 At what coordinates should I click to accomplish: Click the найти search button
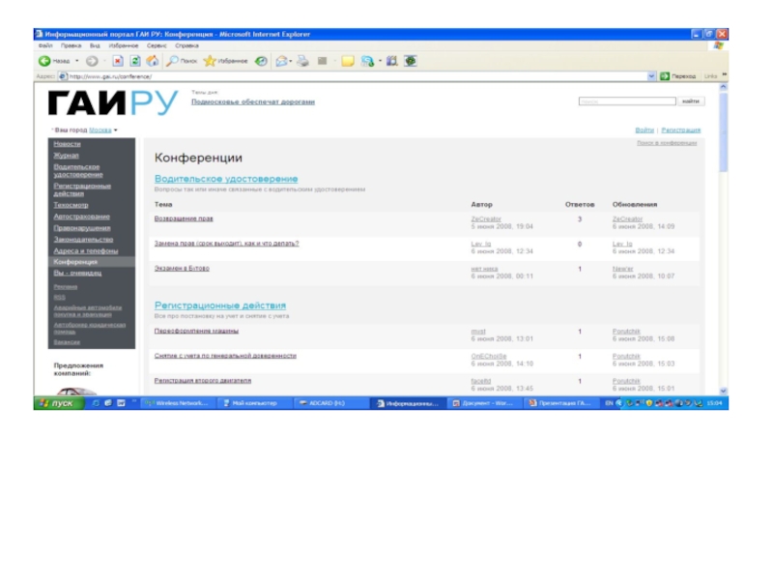[691, 101]
